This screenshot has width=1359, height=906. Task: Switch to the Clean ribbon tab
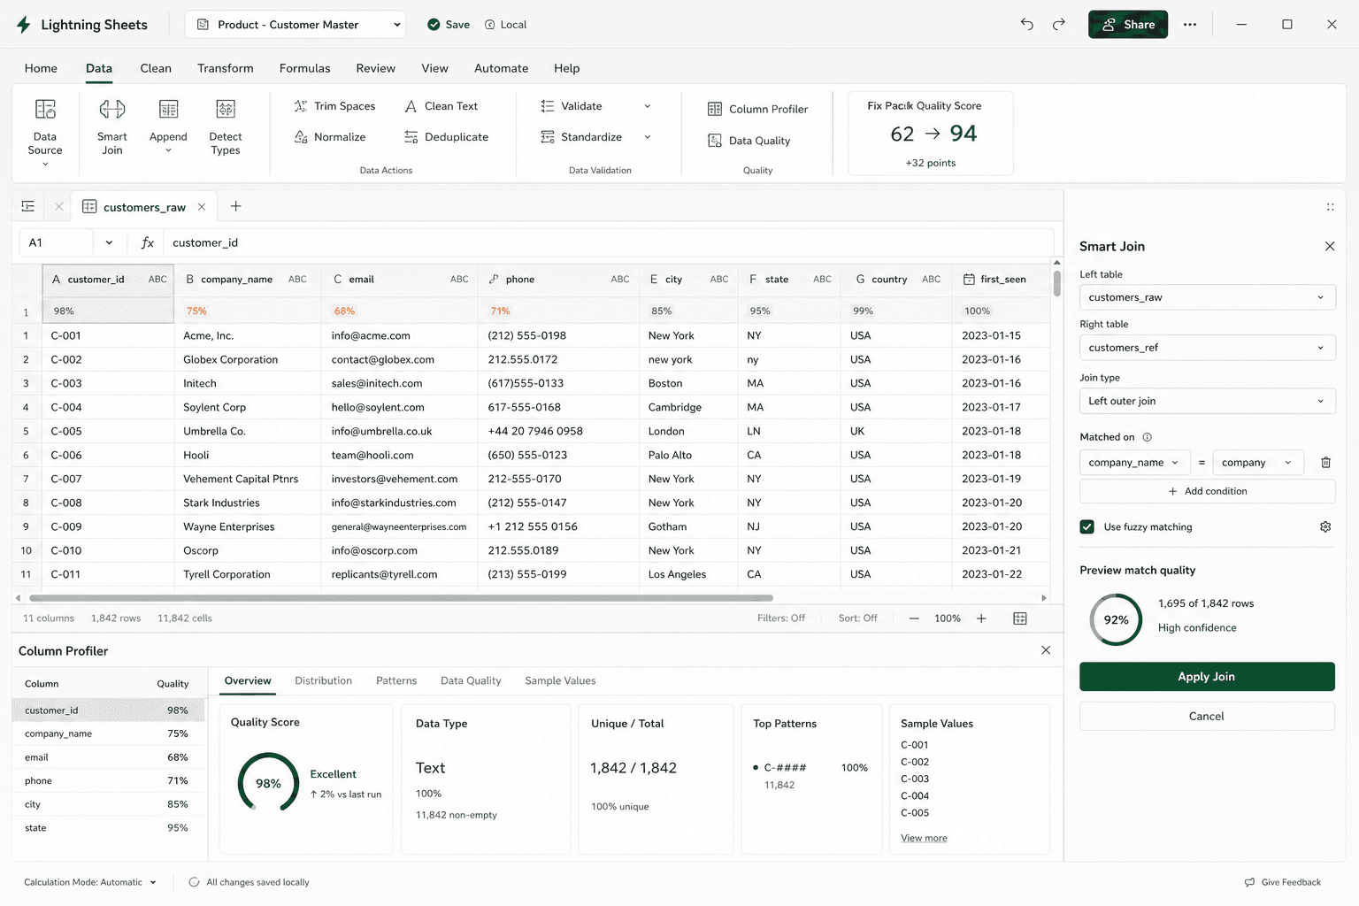156,68
